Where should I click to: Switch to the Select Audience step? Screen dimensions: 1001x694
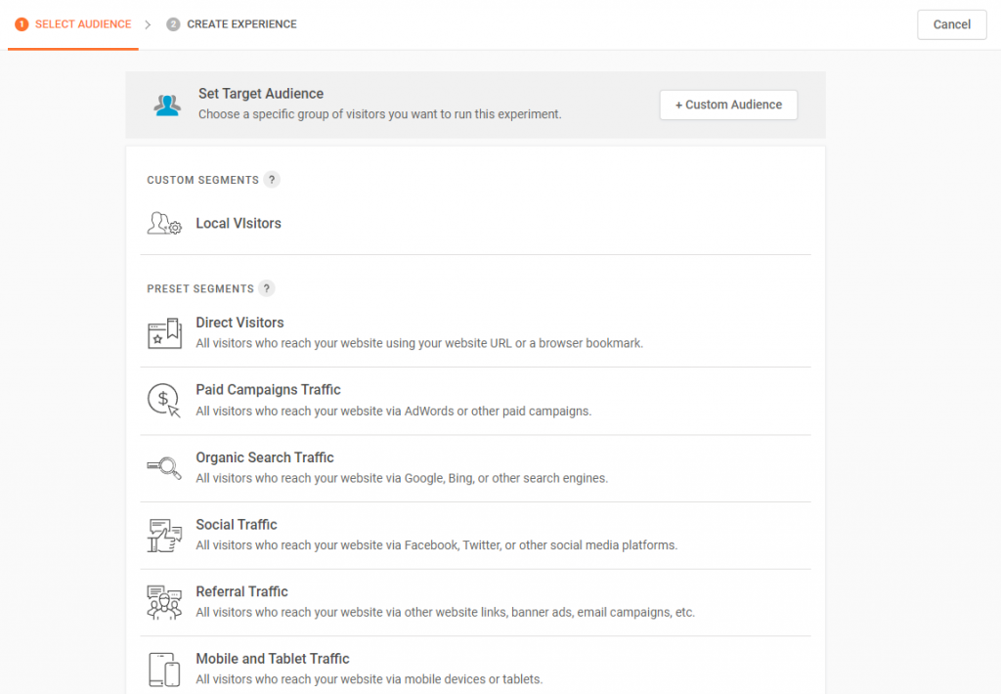point(73,24)
